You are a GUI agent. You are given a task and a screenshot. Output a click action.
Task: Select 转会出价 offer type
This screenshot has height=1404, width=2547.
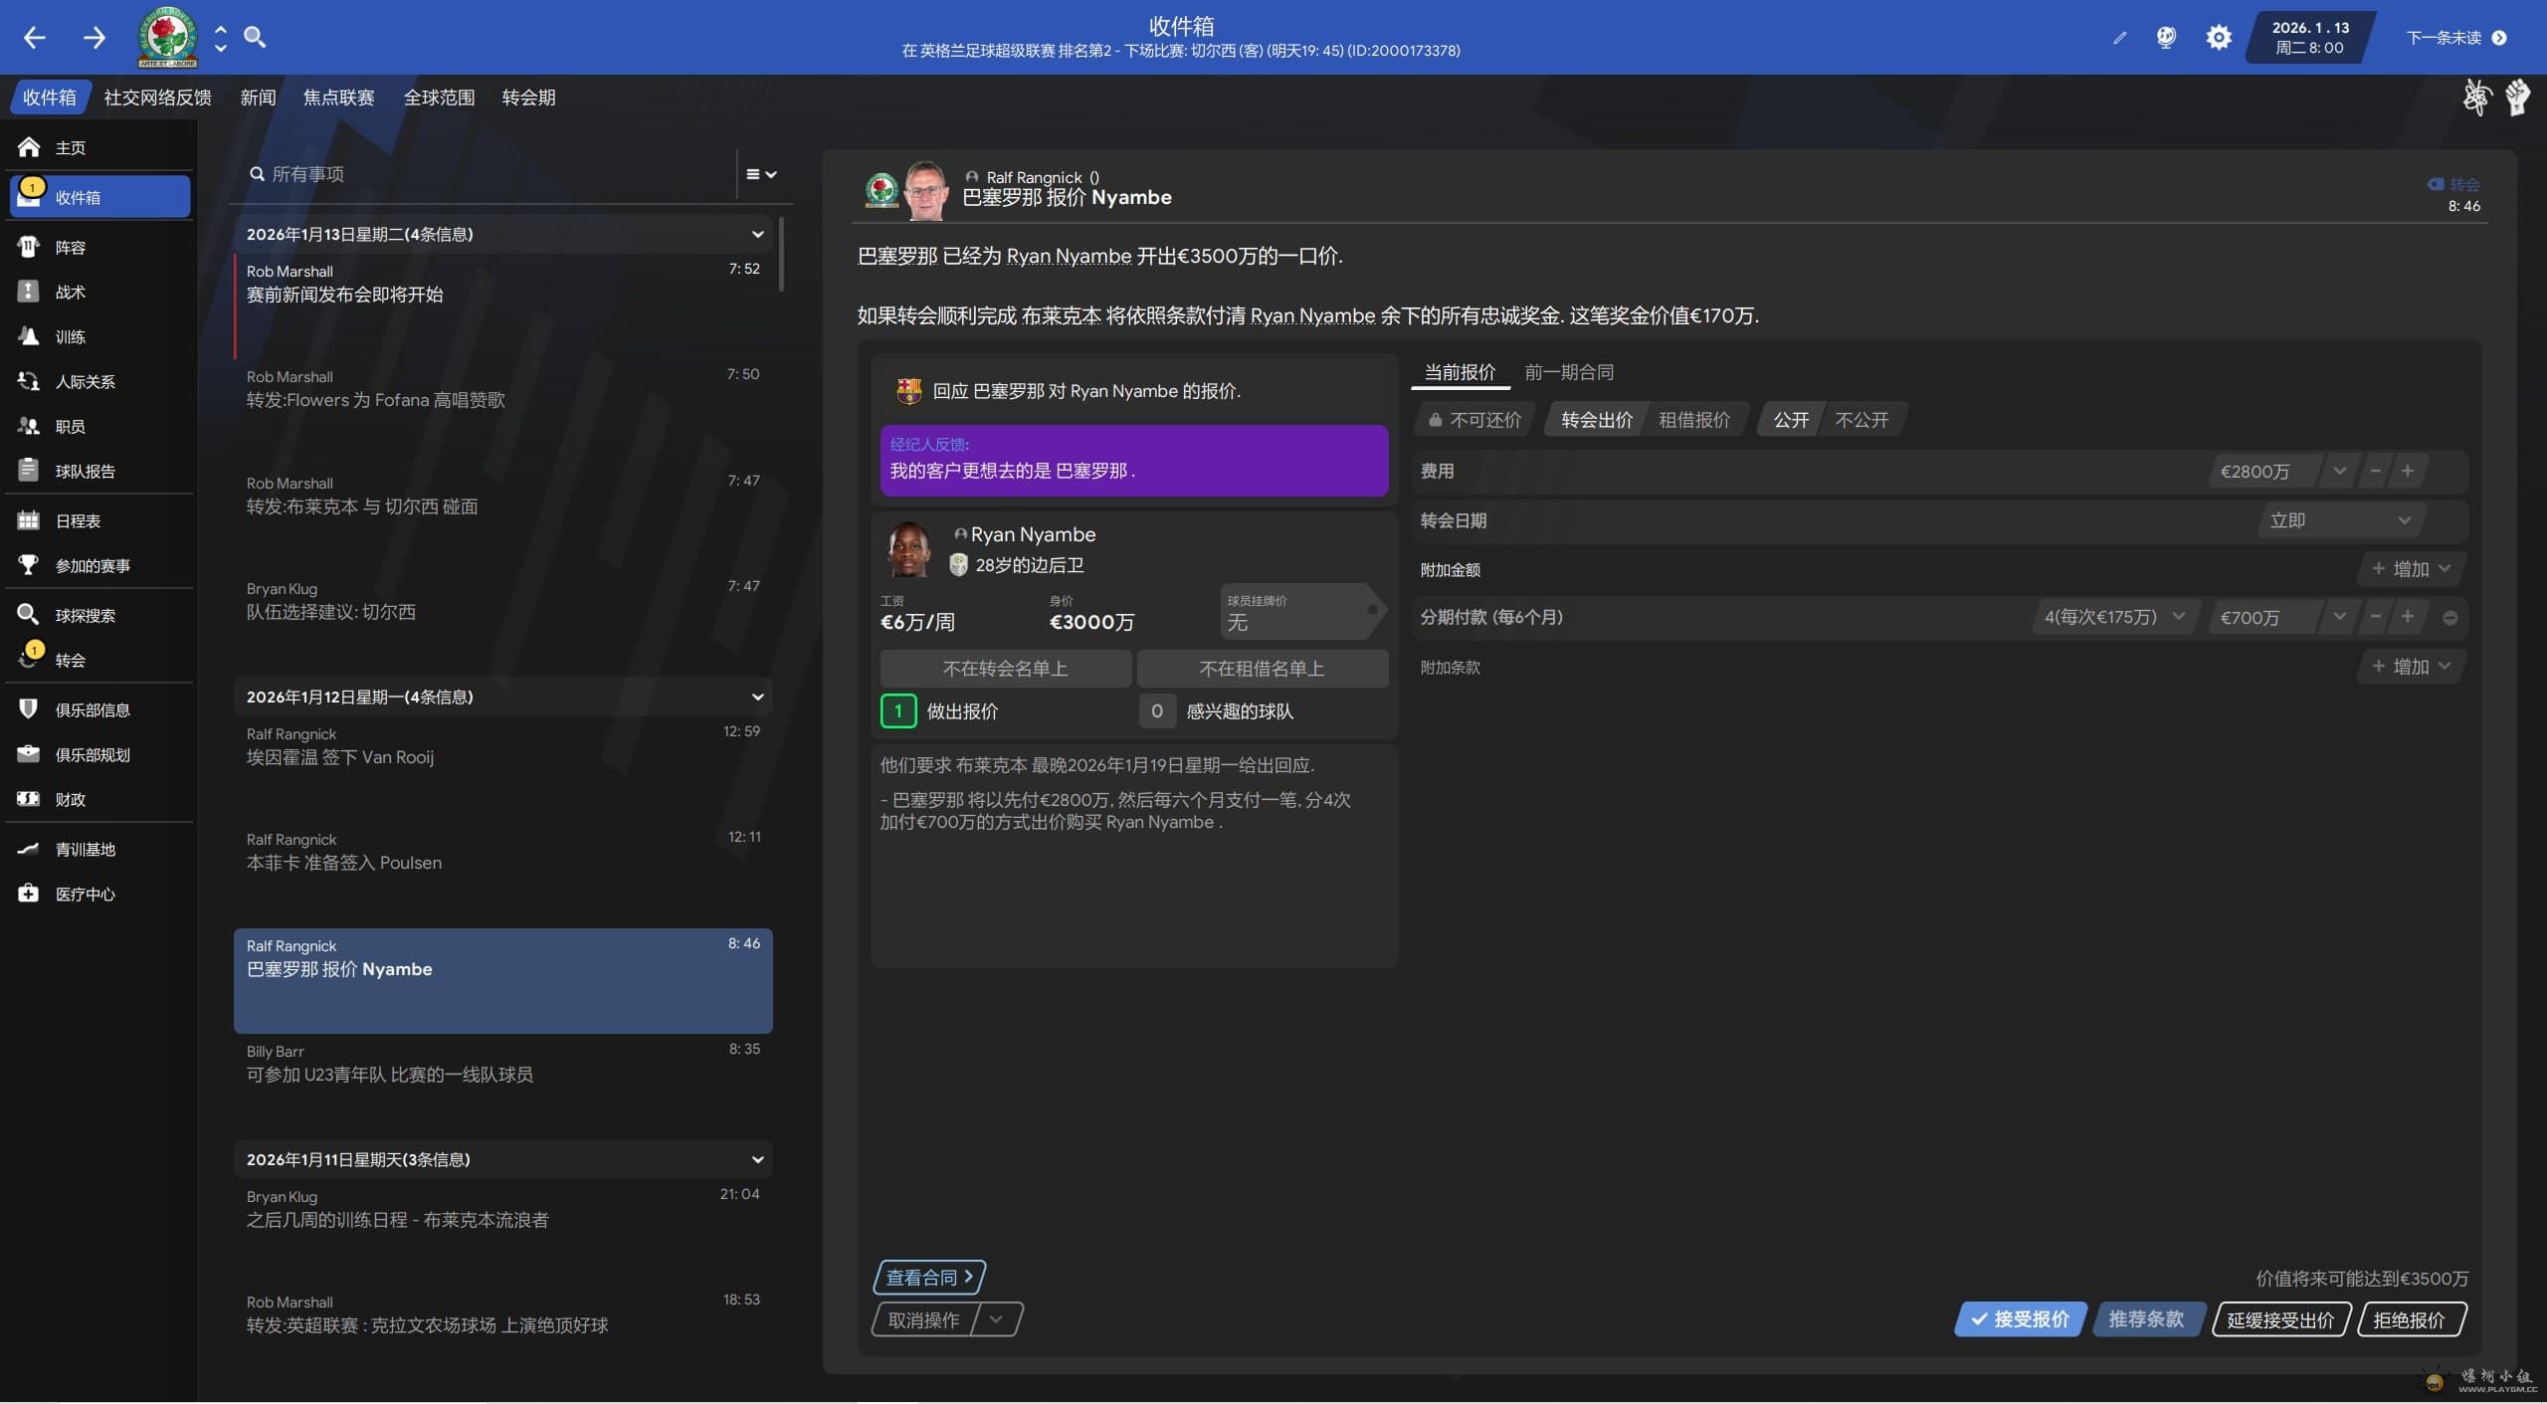(x=1597, y=420)
